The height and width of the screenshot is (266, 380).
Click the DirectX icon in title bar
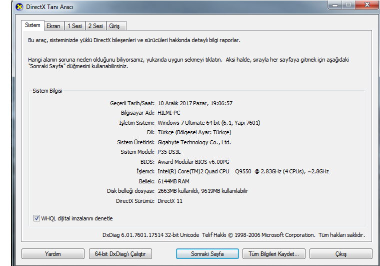click(19, 7)
